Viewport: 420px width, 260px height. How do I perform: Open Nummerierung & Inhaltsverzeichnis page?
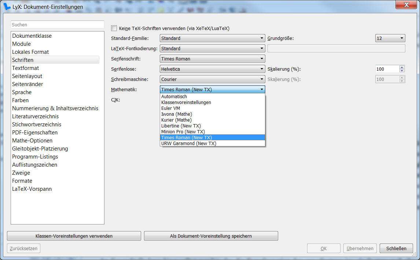point(55,108)
